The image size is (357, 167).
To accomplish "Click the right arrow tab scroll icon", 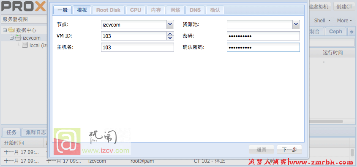I will [352, 32].
